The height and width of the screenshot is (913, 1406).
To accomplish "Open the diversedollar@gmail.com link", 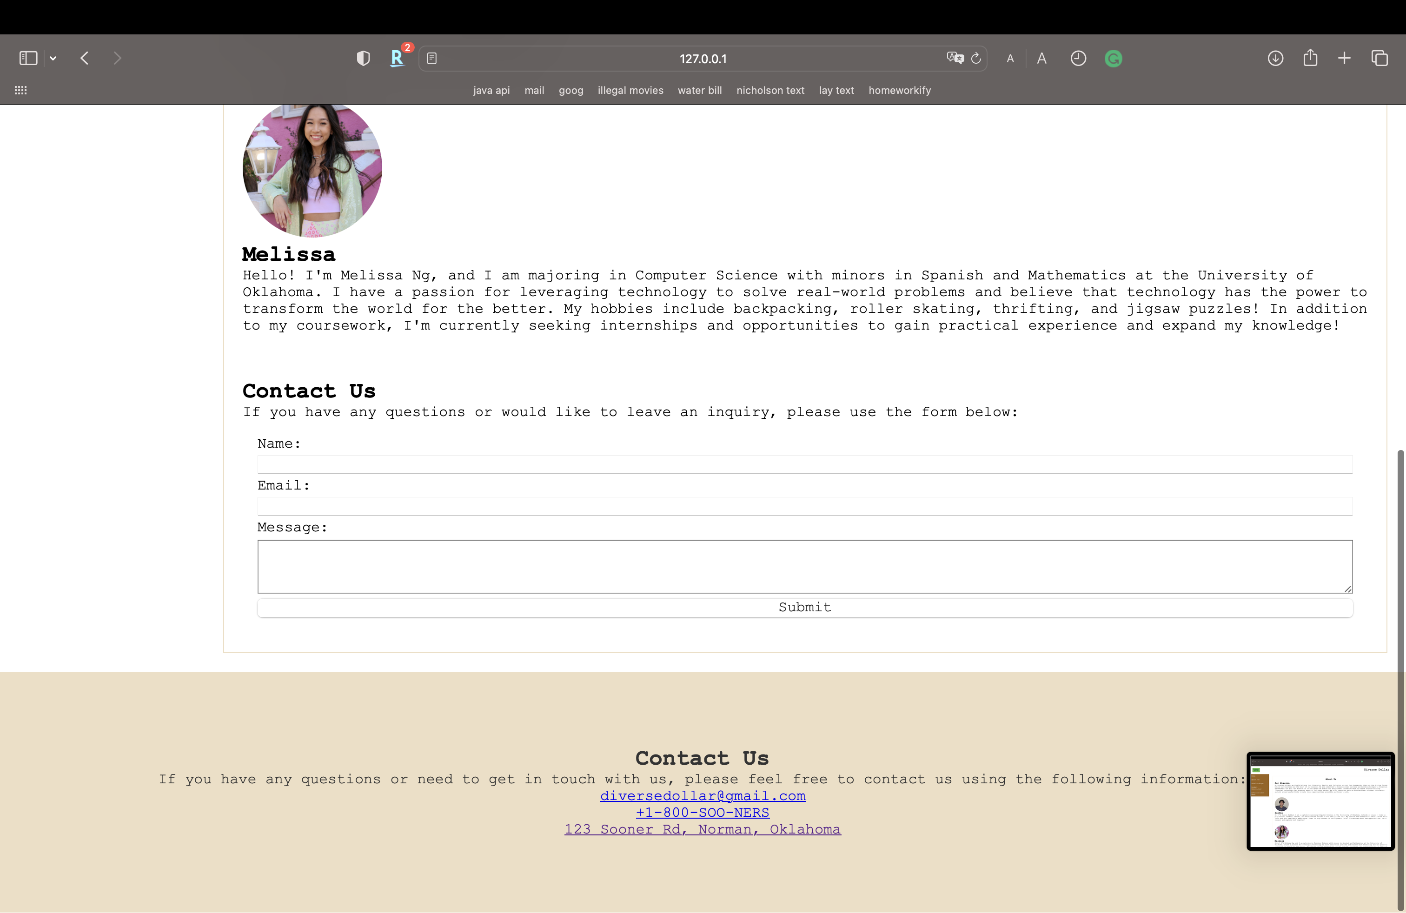I will point(703,795).
